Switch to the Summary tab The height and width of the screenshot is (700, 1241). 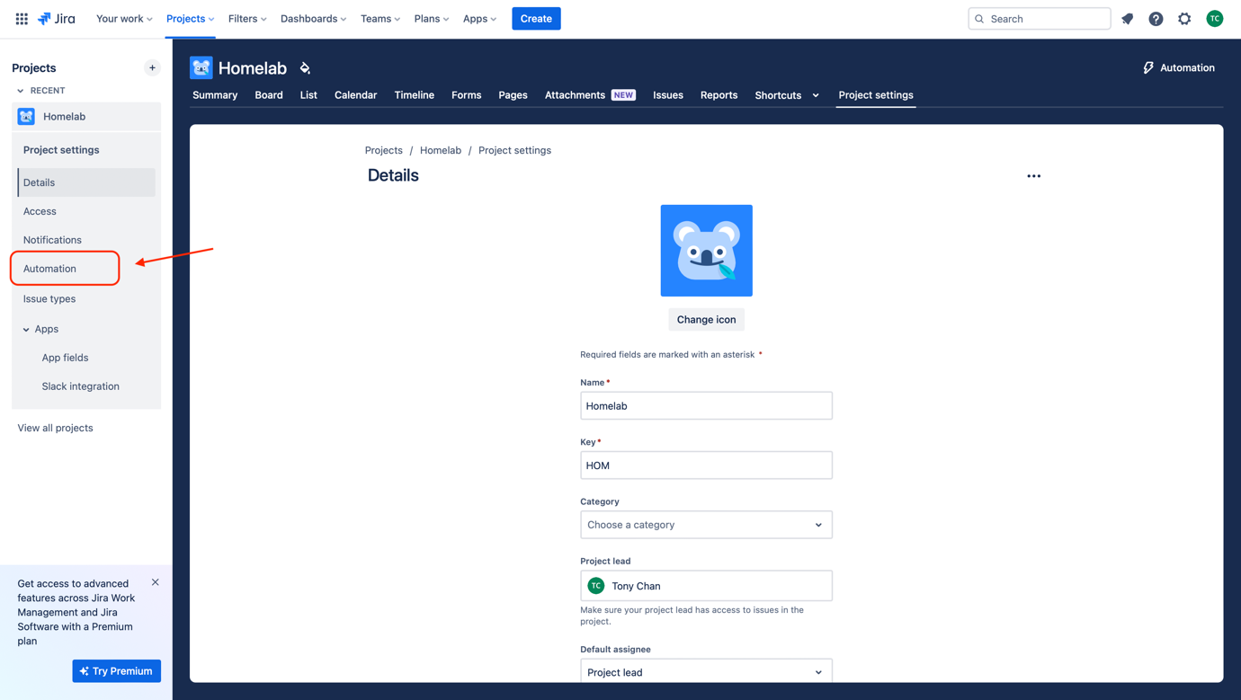tap(215, 95)
